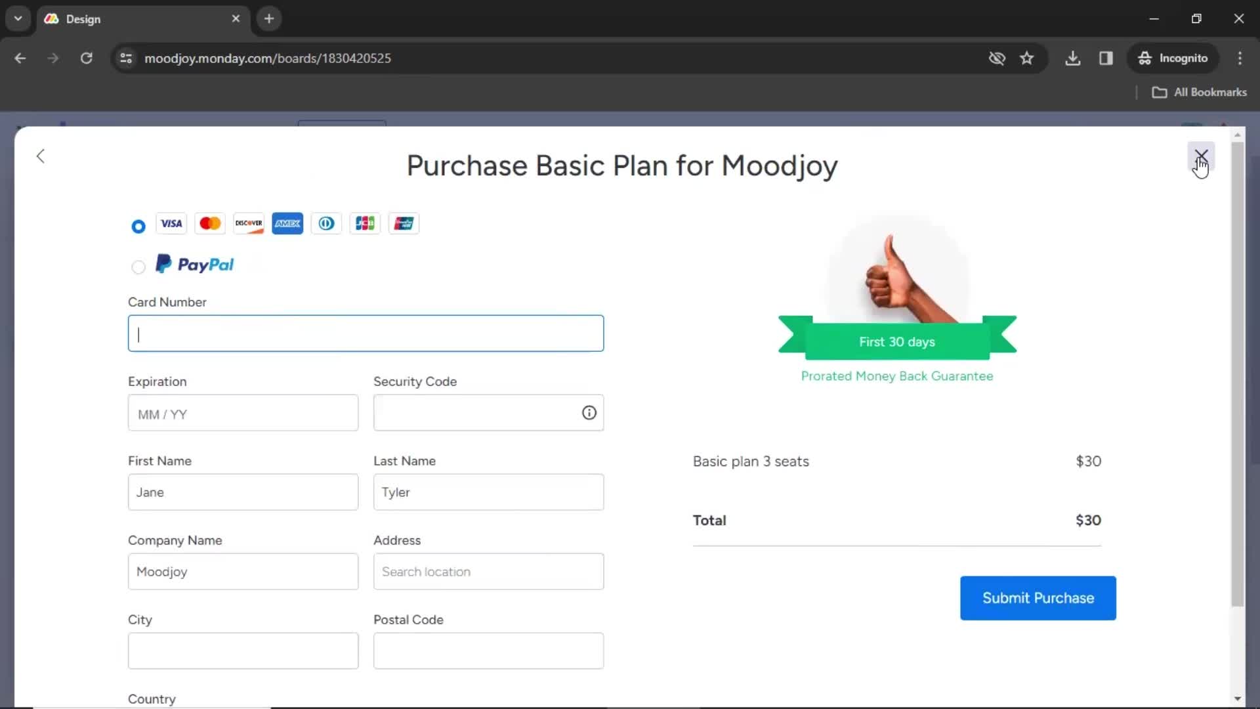The image size is (1260, 709).
Task: Click the Visa payment method icon
Action: [x=171, y=223]
